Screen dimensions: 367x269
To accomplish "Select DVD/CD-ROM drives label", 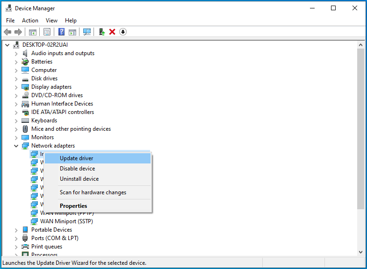I will (57, 95).
